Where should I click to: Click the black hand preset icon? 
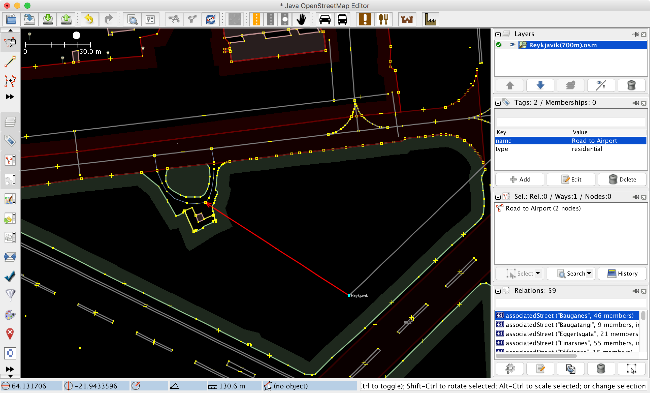coord(301,19)
